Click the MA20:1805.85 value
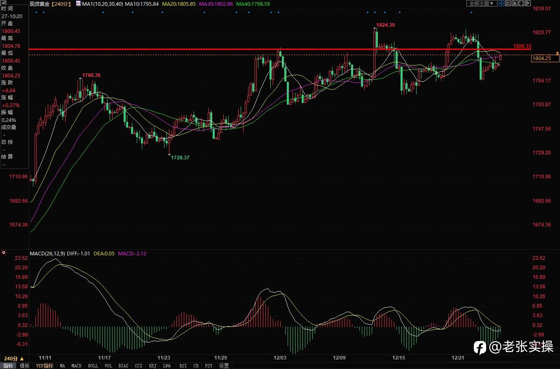Viewport: 560px width, 369px height. click(x=178, y=4)
